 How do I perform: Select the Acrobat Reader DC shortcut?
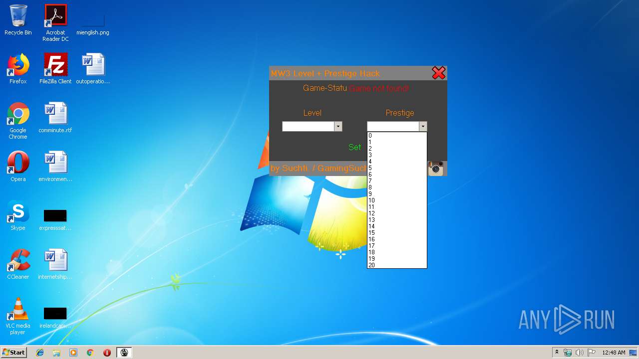pos(55,23)
